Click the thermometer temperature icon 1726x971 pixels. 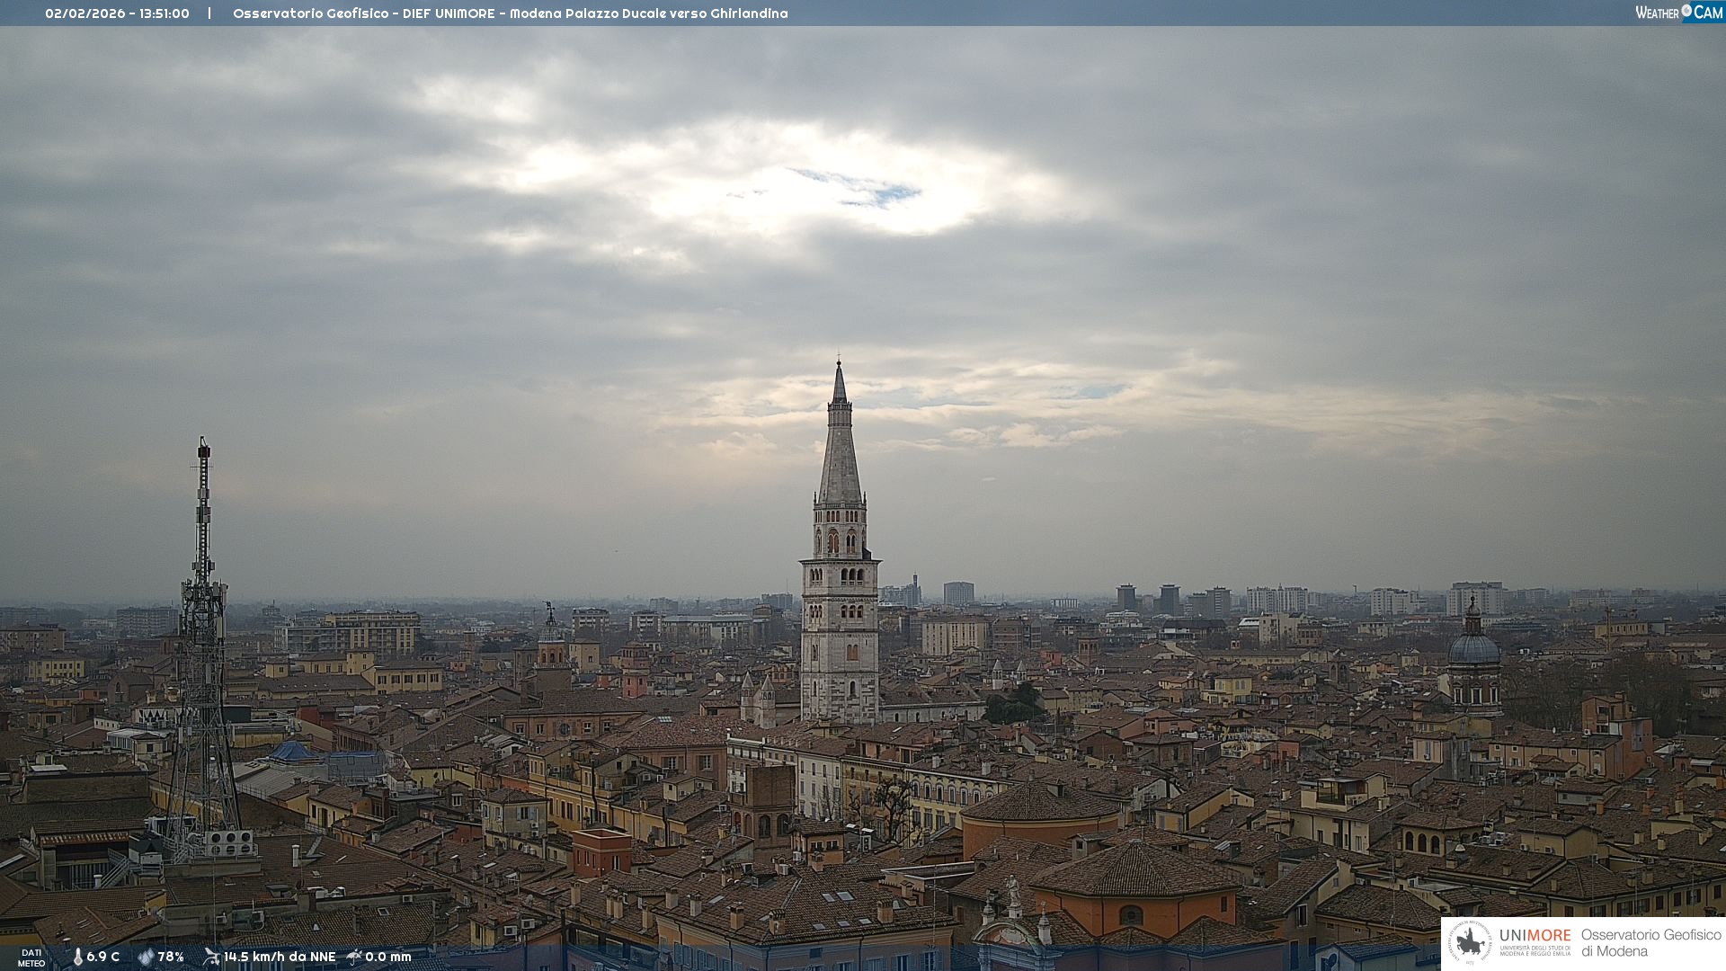[x=77, y=957]
